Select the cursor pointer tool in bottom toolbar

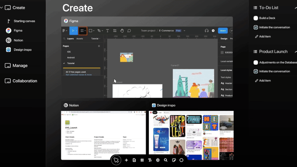116,160
